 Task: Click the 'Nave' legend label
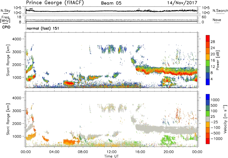tap(217, 20)
